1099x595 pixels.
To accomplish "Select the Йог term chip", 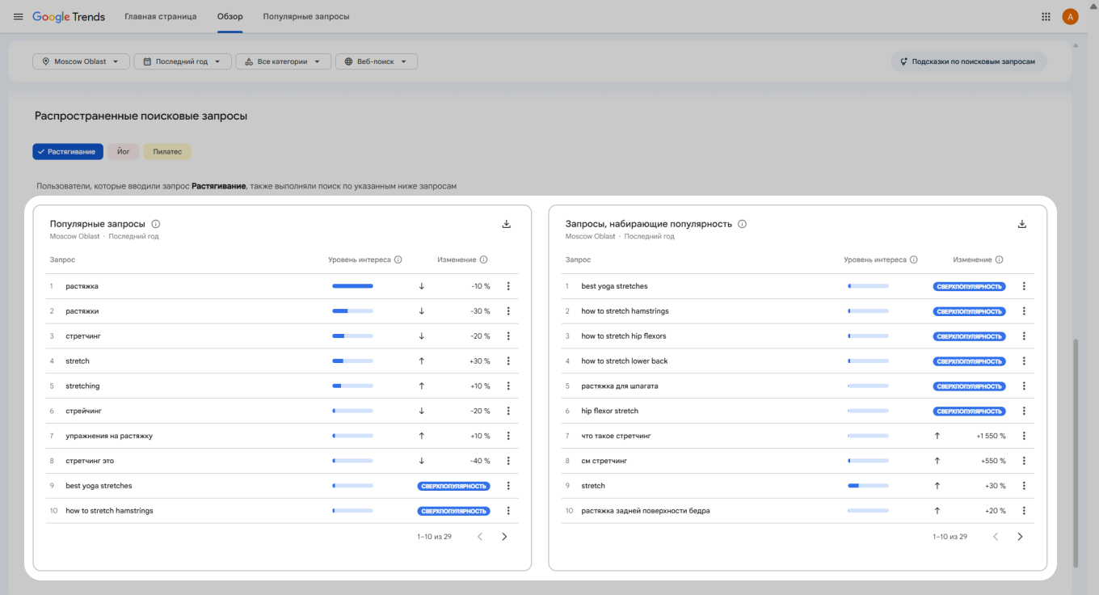I will click(x=124, y=152).
